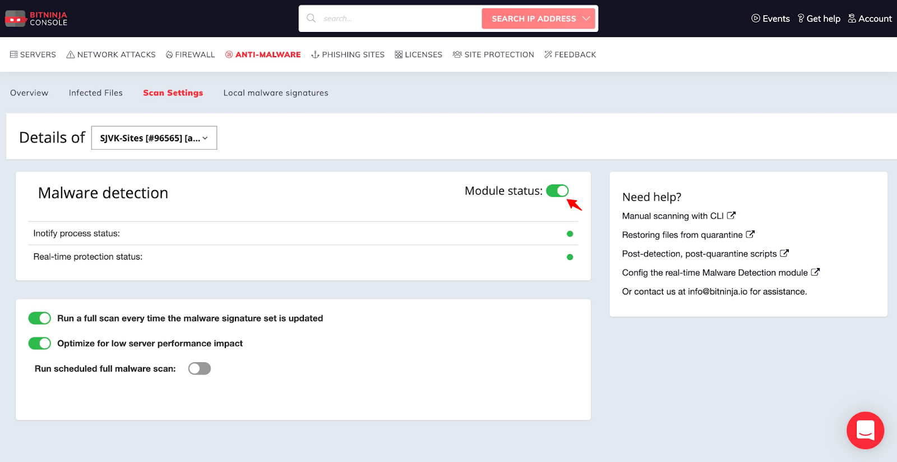Image resolution: width=897 pixels, height=462 pixels.
Task: Open the Feedback section
Action: tap(570, 54)
